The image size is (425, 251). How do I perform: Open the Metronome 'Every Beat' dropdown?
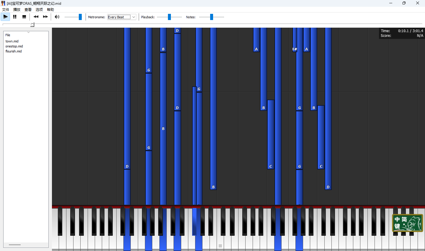[122, 17]
